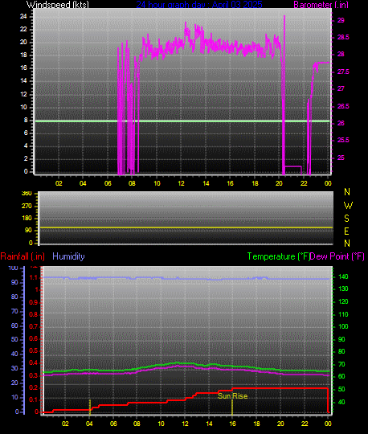The width and height of the screenshot is (368, 434).
Task: Click the 140 value on temperature axis
Action: click(343, 276)
